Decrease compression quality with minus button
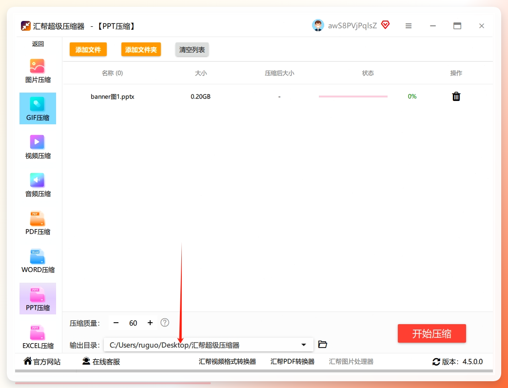This screenshot has height=388, width=508. 116,323
